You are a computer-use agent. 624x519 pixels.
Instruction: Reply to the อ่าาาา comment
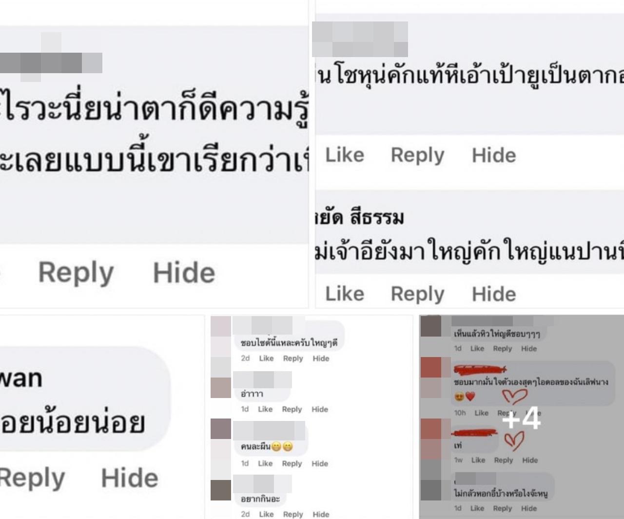(x=292, y=409)
